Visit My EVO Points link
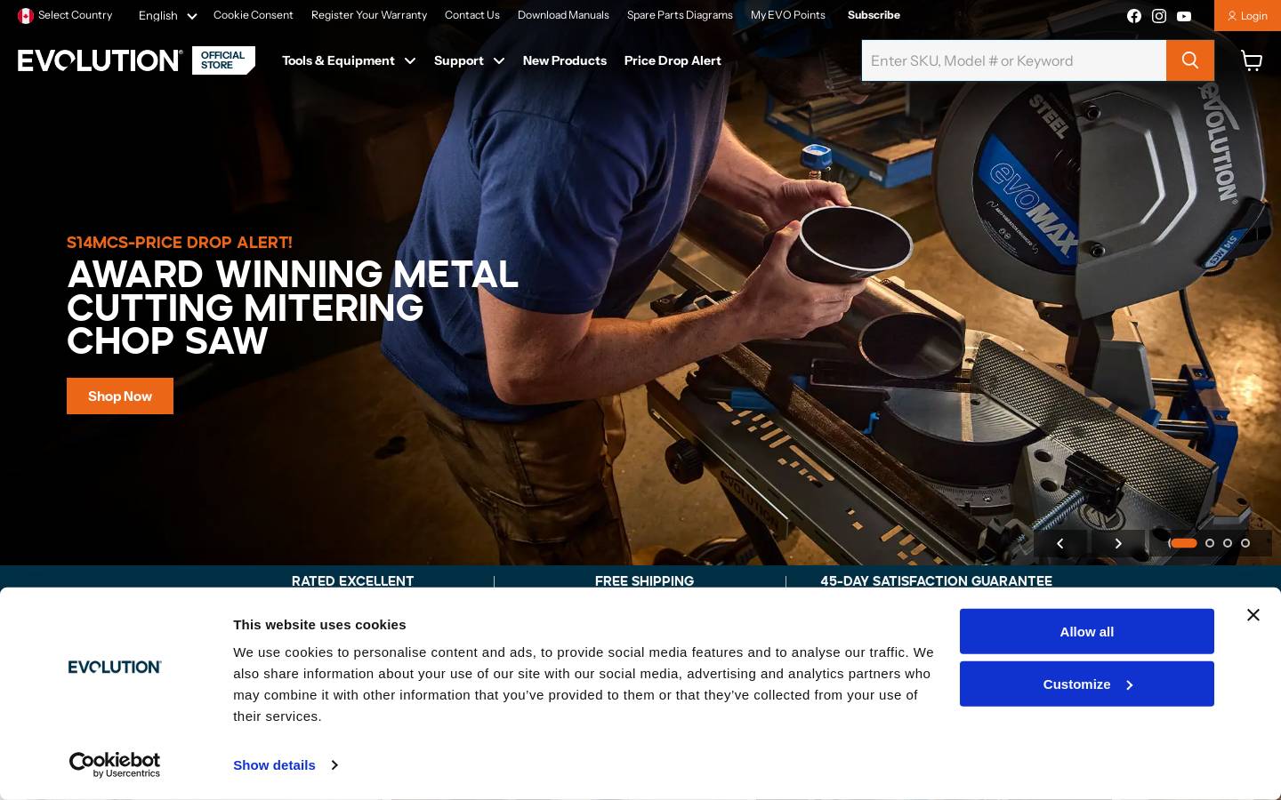1281x800 pixels. coord(788,15)
